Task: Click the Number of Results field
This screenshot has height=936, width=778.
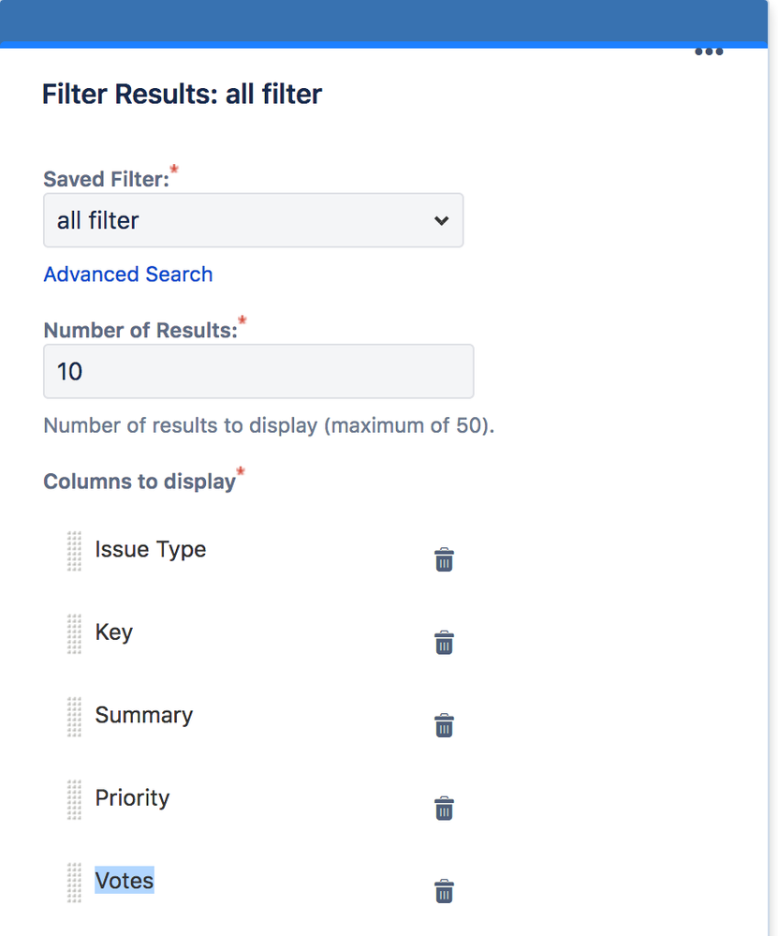Action: [x=258, y=372]
